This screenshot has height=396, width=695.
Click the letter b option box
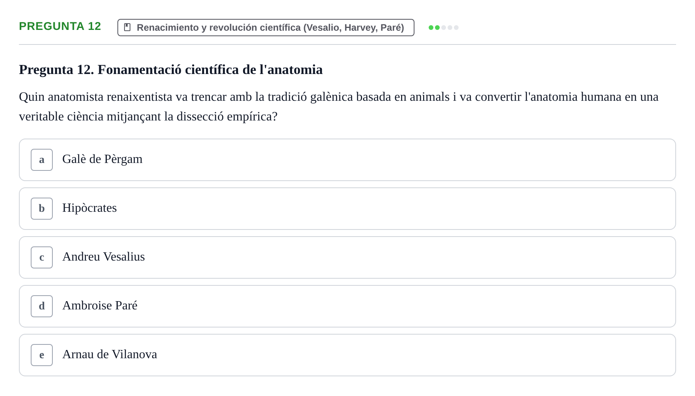pyautogui.click(x=42, y=209)
